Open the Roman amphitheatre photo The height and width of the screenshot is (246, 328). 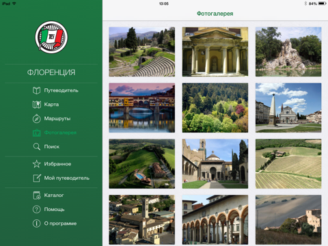click(142, 52)
